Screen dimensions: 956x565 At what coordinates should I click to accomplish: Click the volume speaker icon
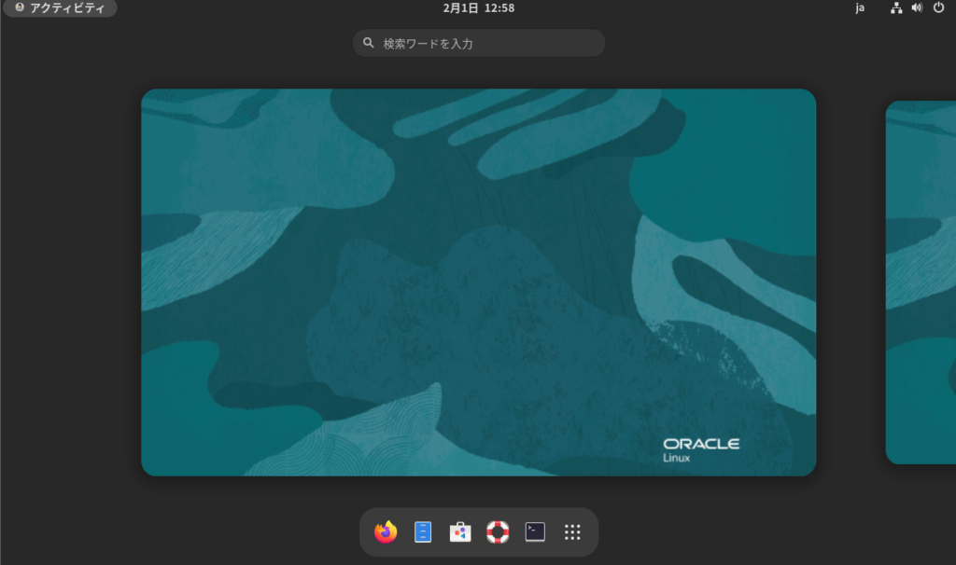point(917,8)
